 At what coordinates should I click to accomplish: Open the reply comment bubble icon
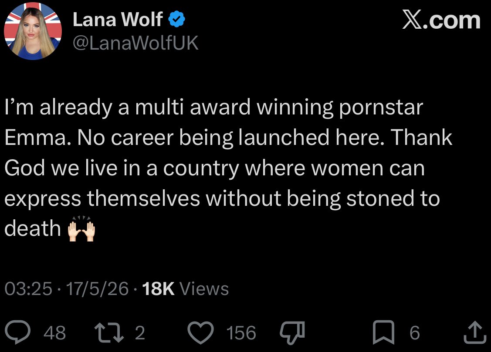17,332
